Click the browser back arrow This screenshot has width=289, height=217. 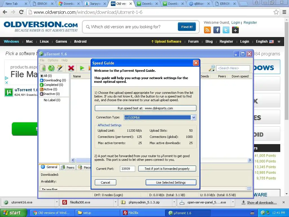[5, 12]
